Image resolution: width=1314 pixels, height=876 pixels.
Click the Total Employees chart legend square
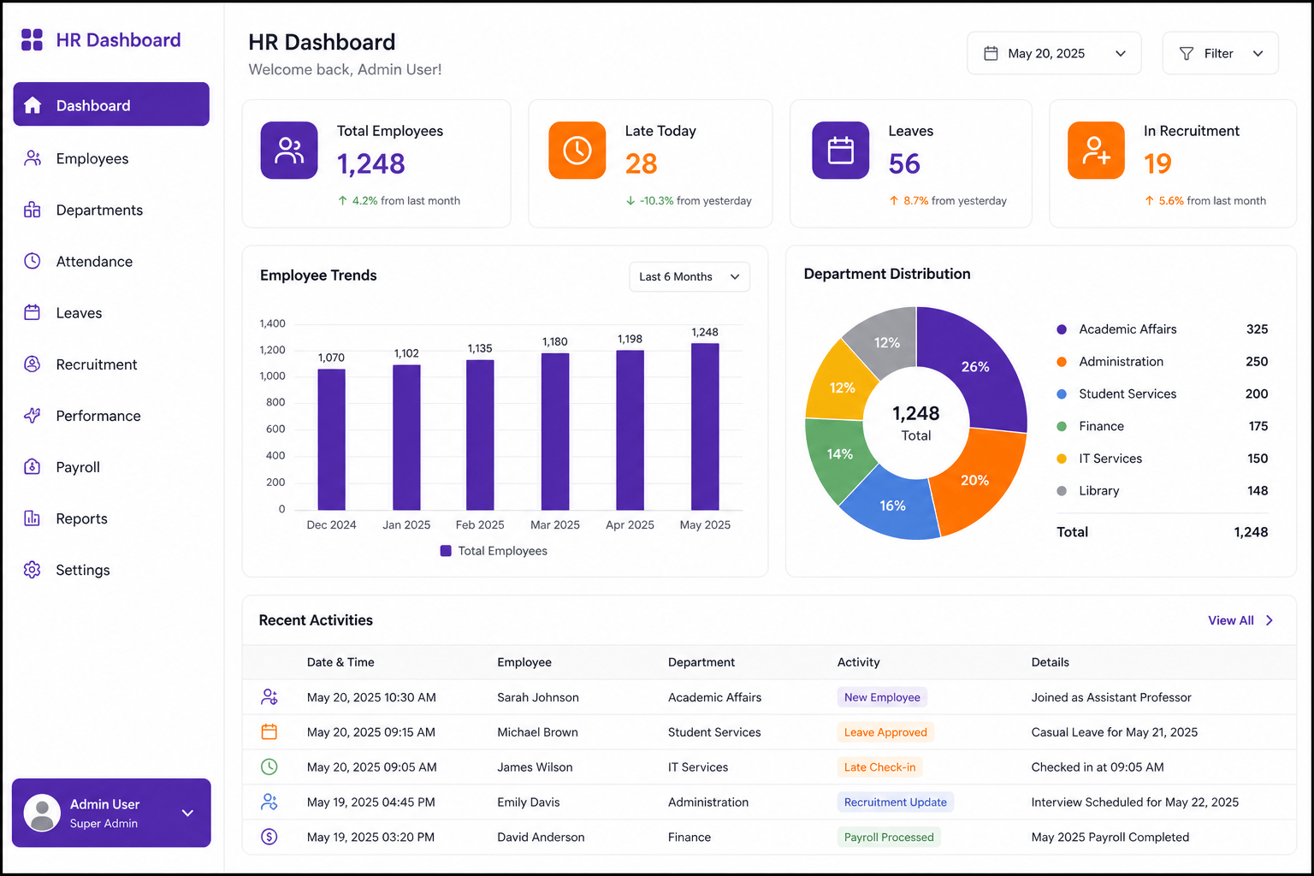(446, 551)
